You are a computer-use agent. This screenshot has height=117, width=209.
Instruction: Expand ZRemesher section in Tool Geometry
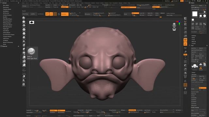[194, 105]
